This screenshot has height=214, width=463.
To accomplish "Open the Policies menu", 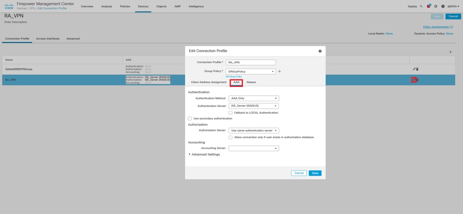I will (x=125, y=6).
